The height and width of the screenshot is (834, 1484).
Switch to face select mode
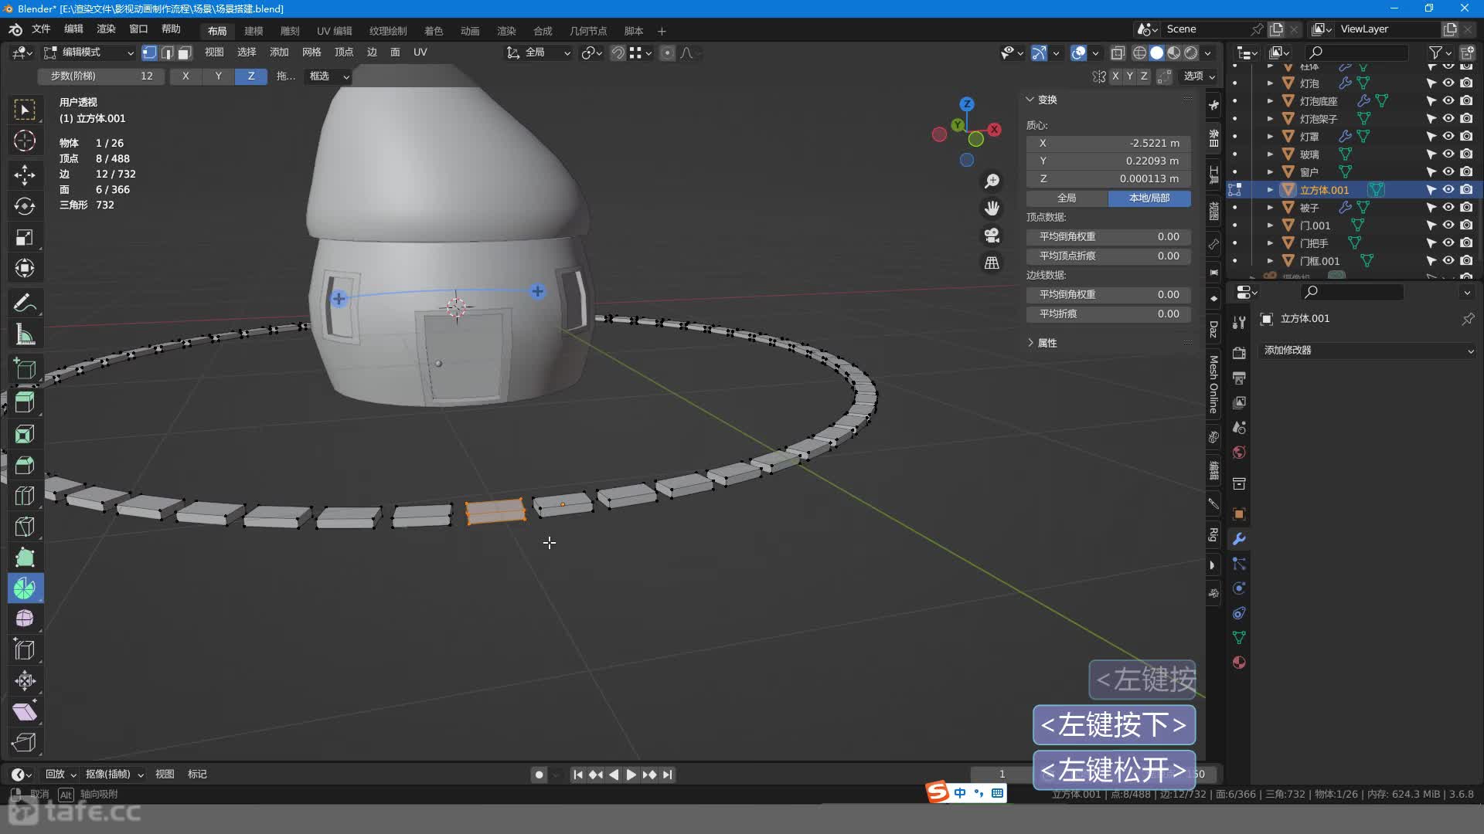pos(185,53)
